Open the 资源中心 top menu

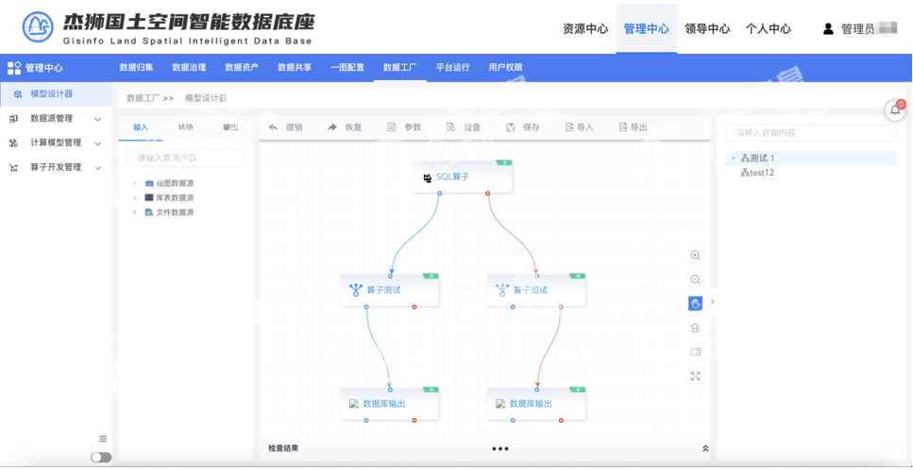[585, 29]
